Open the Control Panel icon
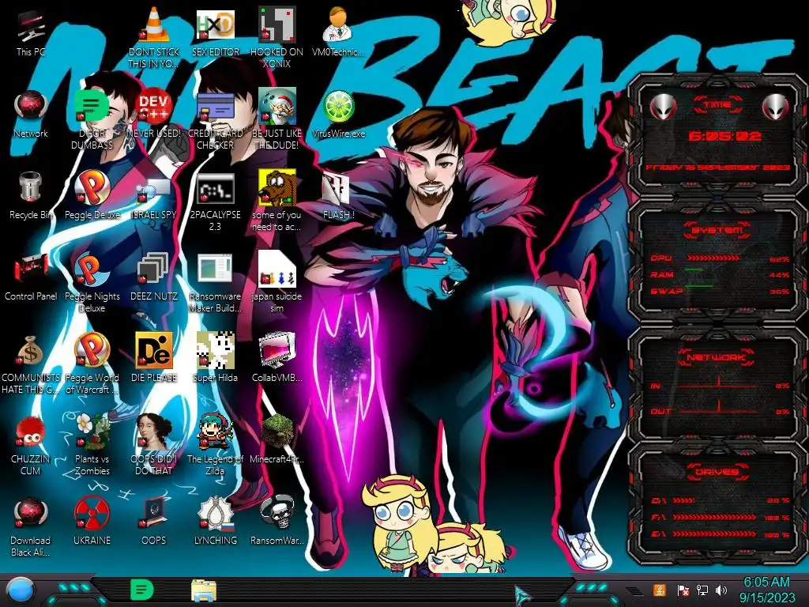Viewport: 809px width, 607px height. 31,277
